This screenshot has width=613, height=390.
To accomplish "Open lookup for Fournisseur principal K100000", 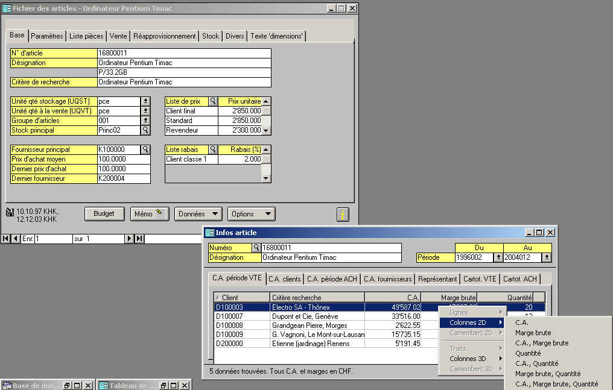I will [145, 149].
